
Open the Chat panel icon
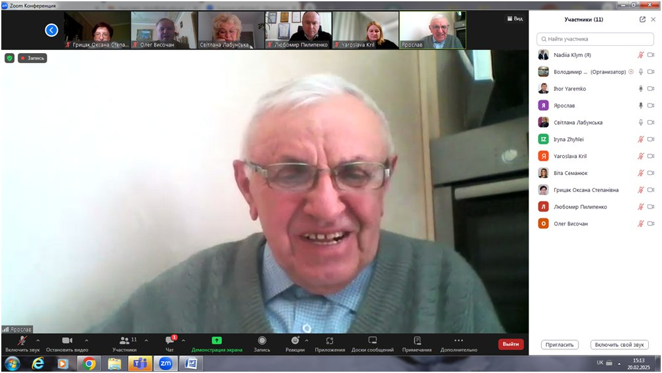pos(169,341)
